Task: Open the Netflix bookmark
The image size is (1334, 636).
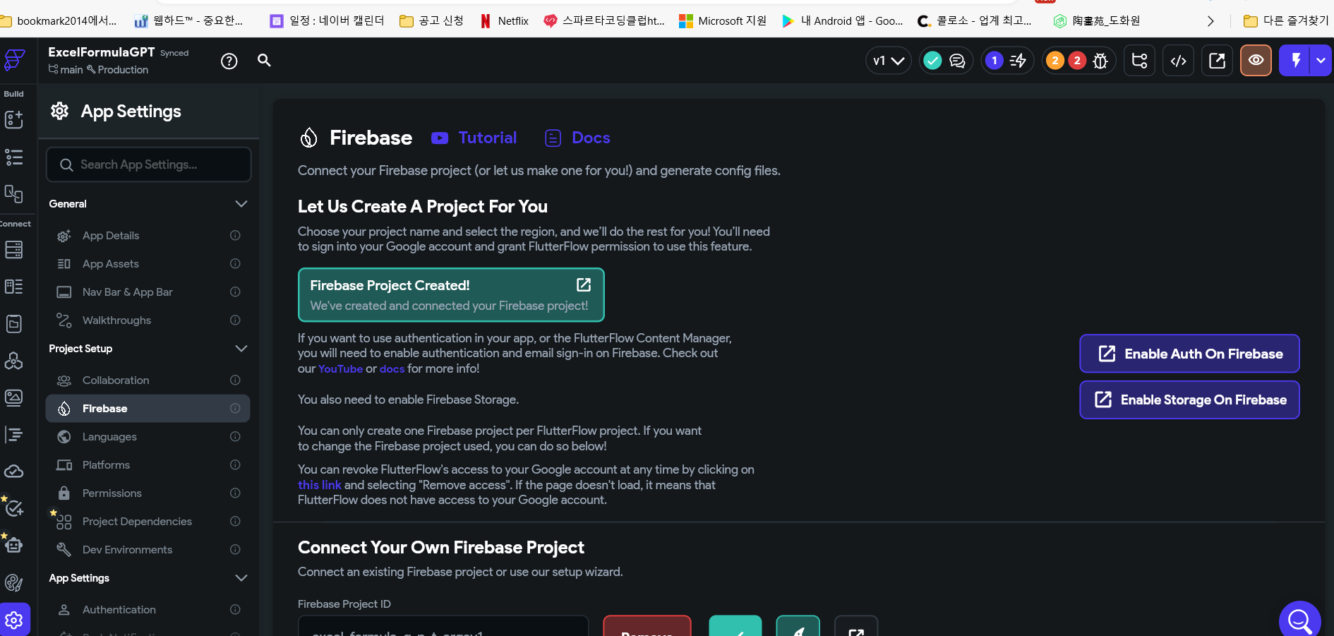Action: coord(505,21)
